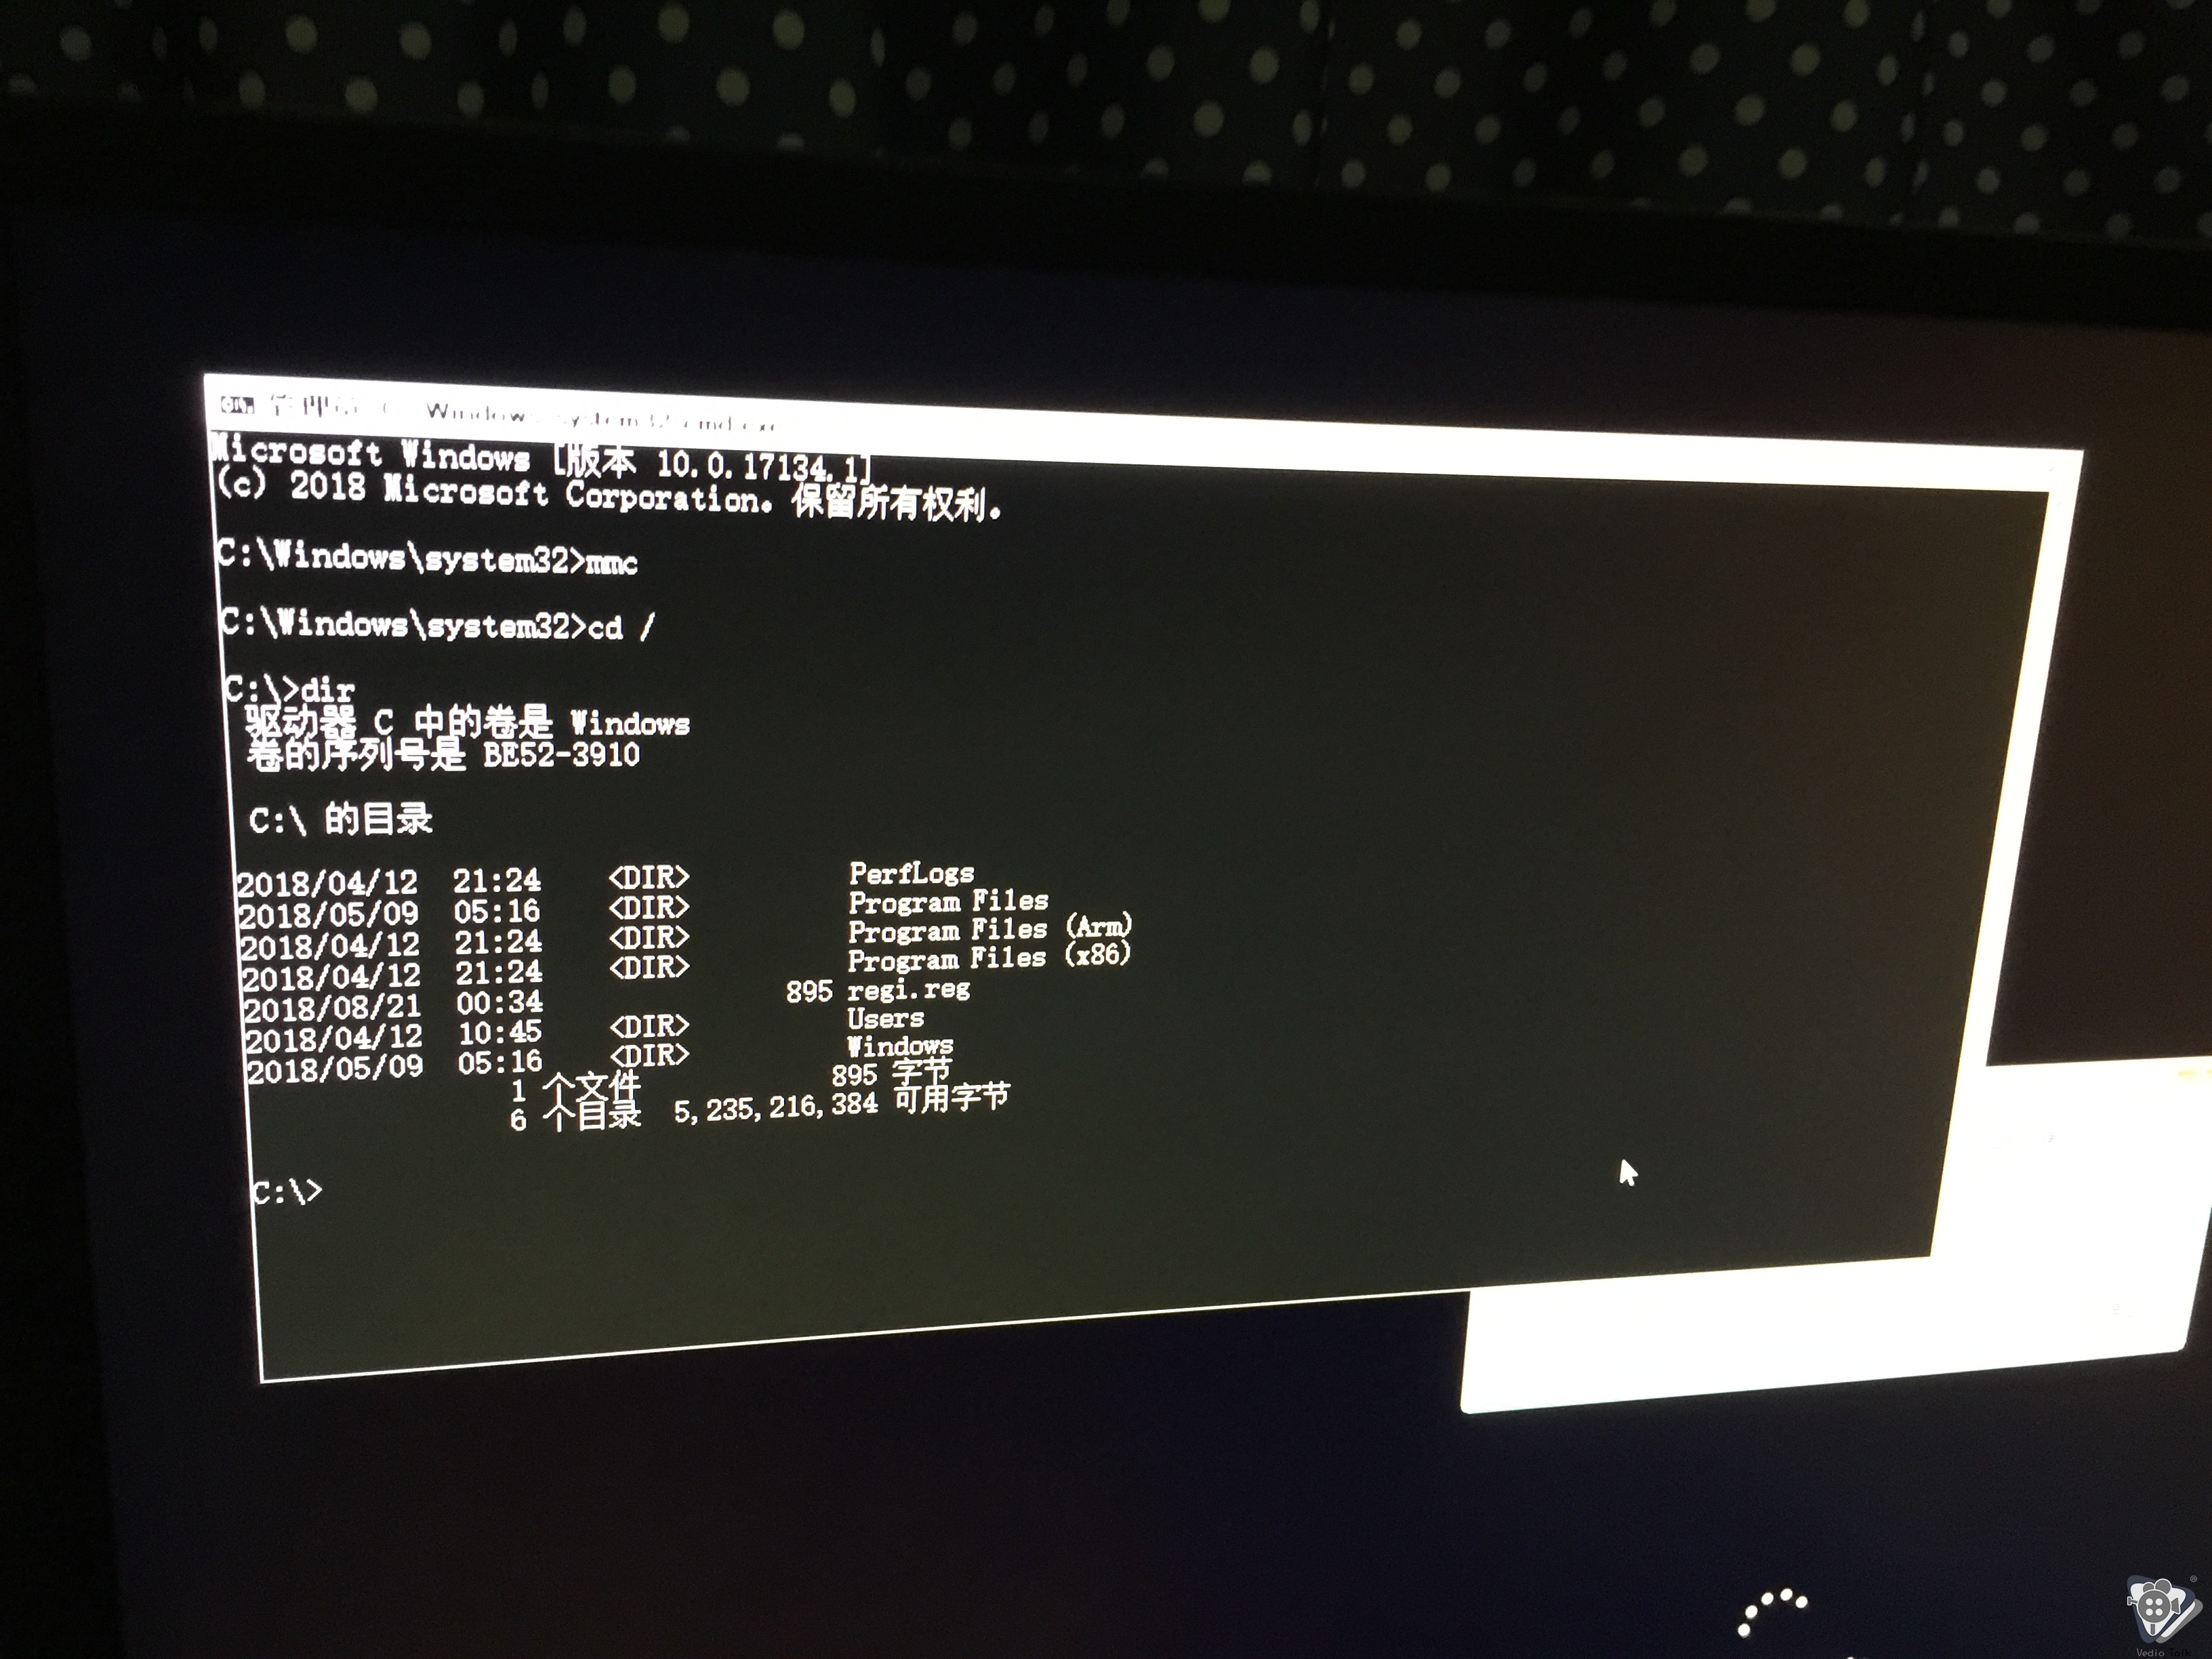This screenshot has width=2212, height=1659.
Task: Click the '1 个文件' summary text
Action: pyautogui.click(x=575, y=1087)
